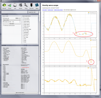Click the Switch to data browser link
101x98 pixels.
pos(58,10)
